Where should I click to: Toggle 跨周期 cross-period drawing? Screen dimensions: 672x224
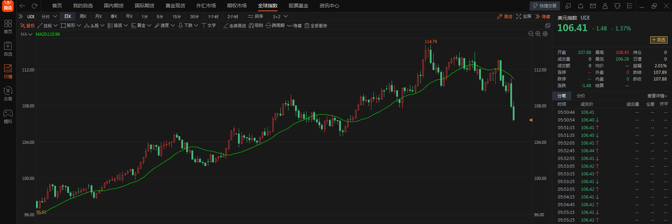275,26
